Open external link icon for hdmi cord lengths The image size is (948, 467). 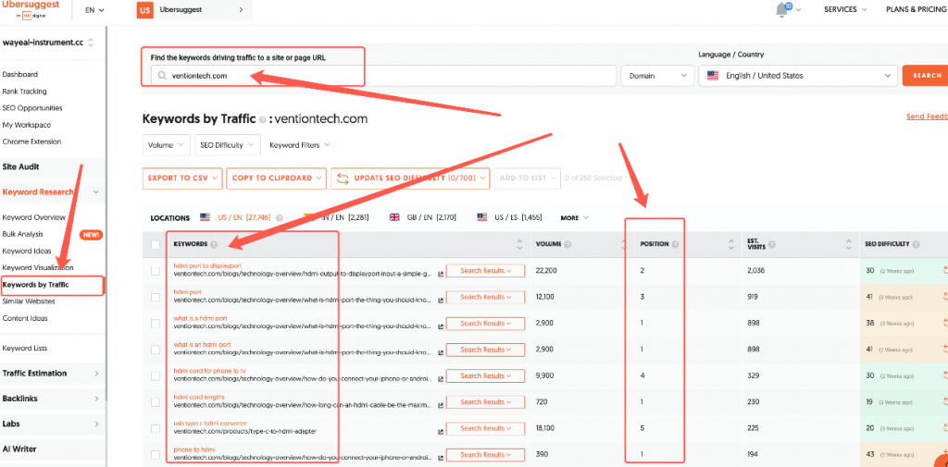(441, 405)
